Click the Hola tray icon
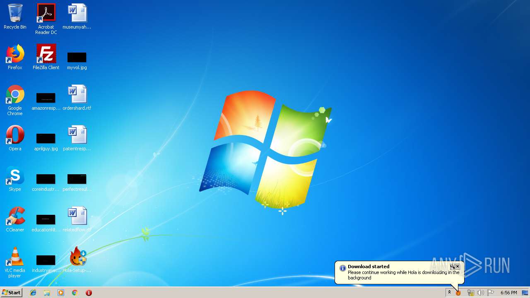Image resolution: width=530 pixels, height=298 pixels. (x=458, y=293)
